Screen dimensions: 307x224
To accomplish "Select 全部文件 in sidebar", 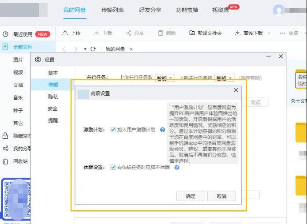I will click(x=23, y=47).
